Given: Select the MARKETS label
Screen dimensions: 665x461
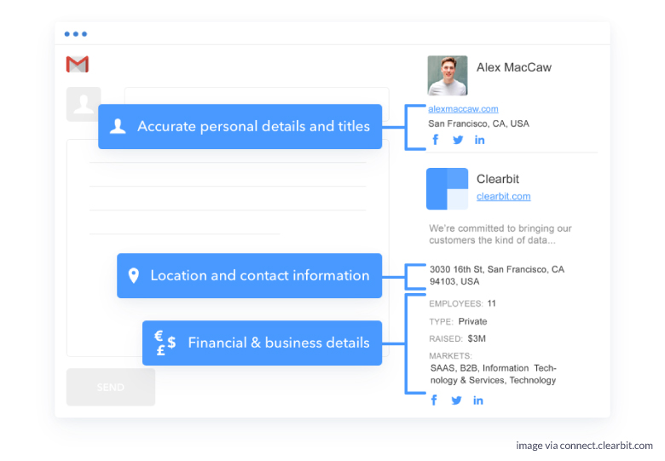Looking at the screenshot, I should pyautogui.click(x=450, y=356).
